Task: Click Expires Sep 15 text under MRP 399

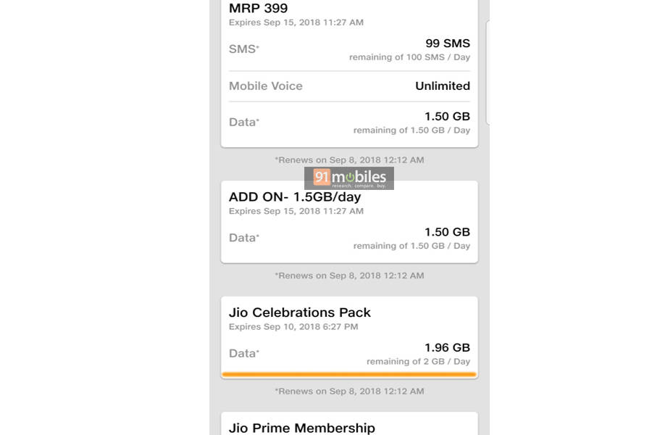Action: click(x=296, y=22)
